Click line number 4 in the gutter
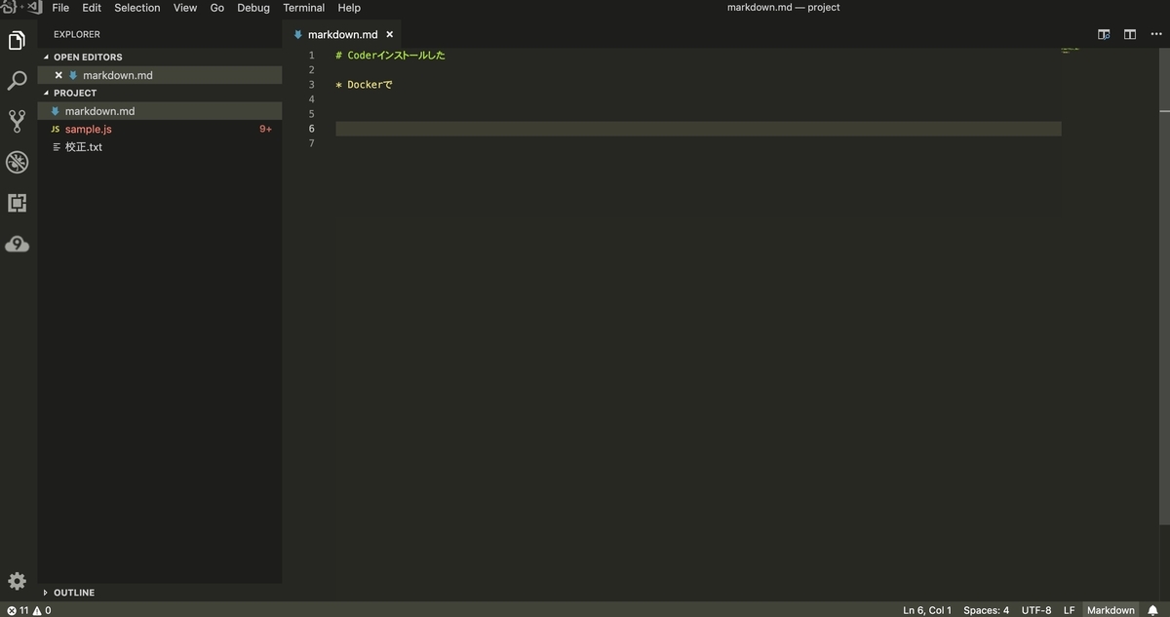The width and height of the screenshot is (1170, 617). tap(312, 99)
